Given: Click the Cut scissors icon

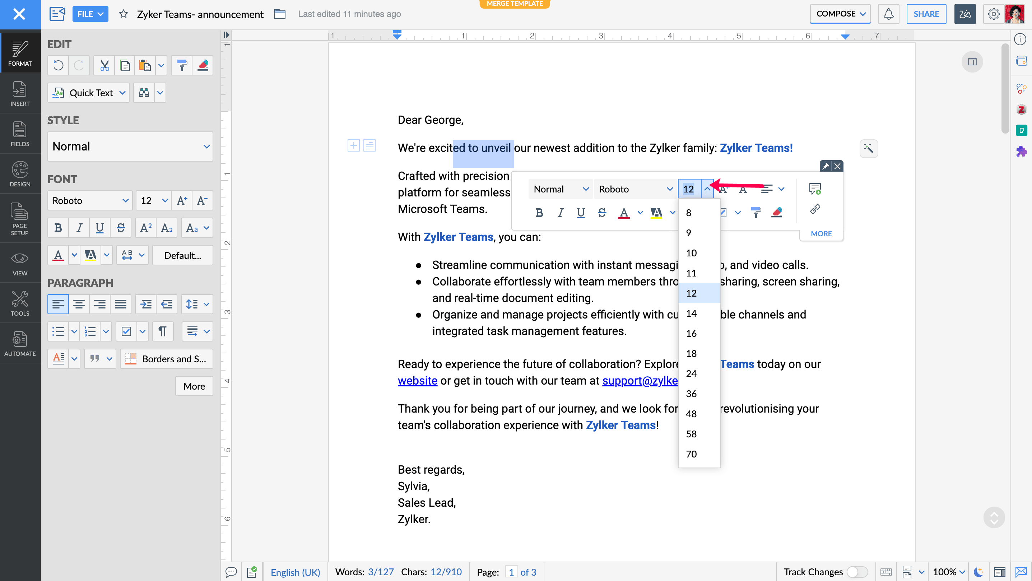Looking at the screenshot, I should pyautogui.click(x=104, y=65).
